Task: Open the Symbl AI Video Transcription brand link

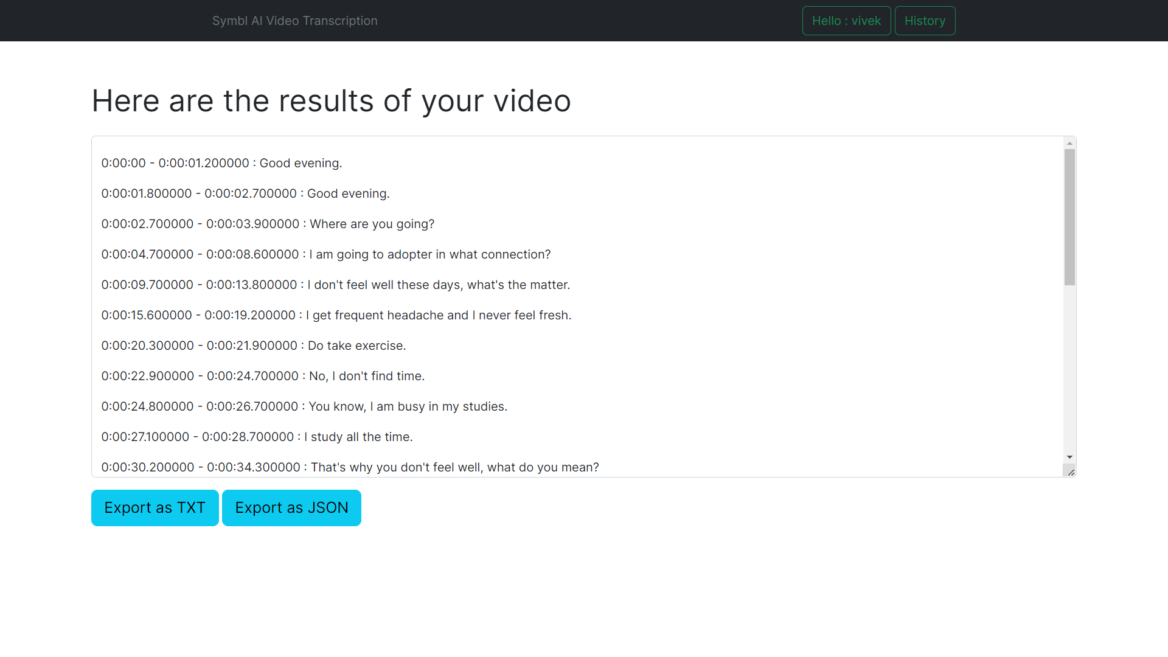Action: (294, 21)
